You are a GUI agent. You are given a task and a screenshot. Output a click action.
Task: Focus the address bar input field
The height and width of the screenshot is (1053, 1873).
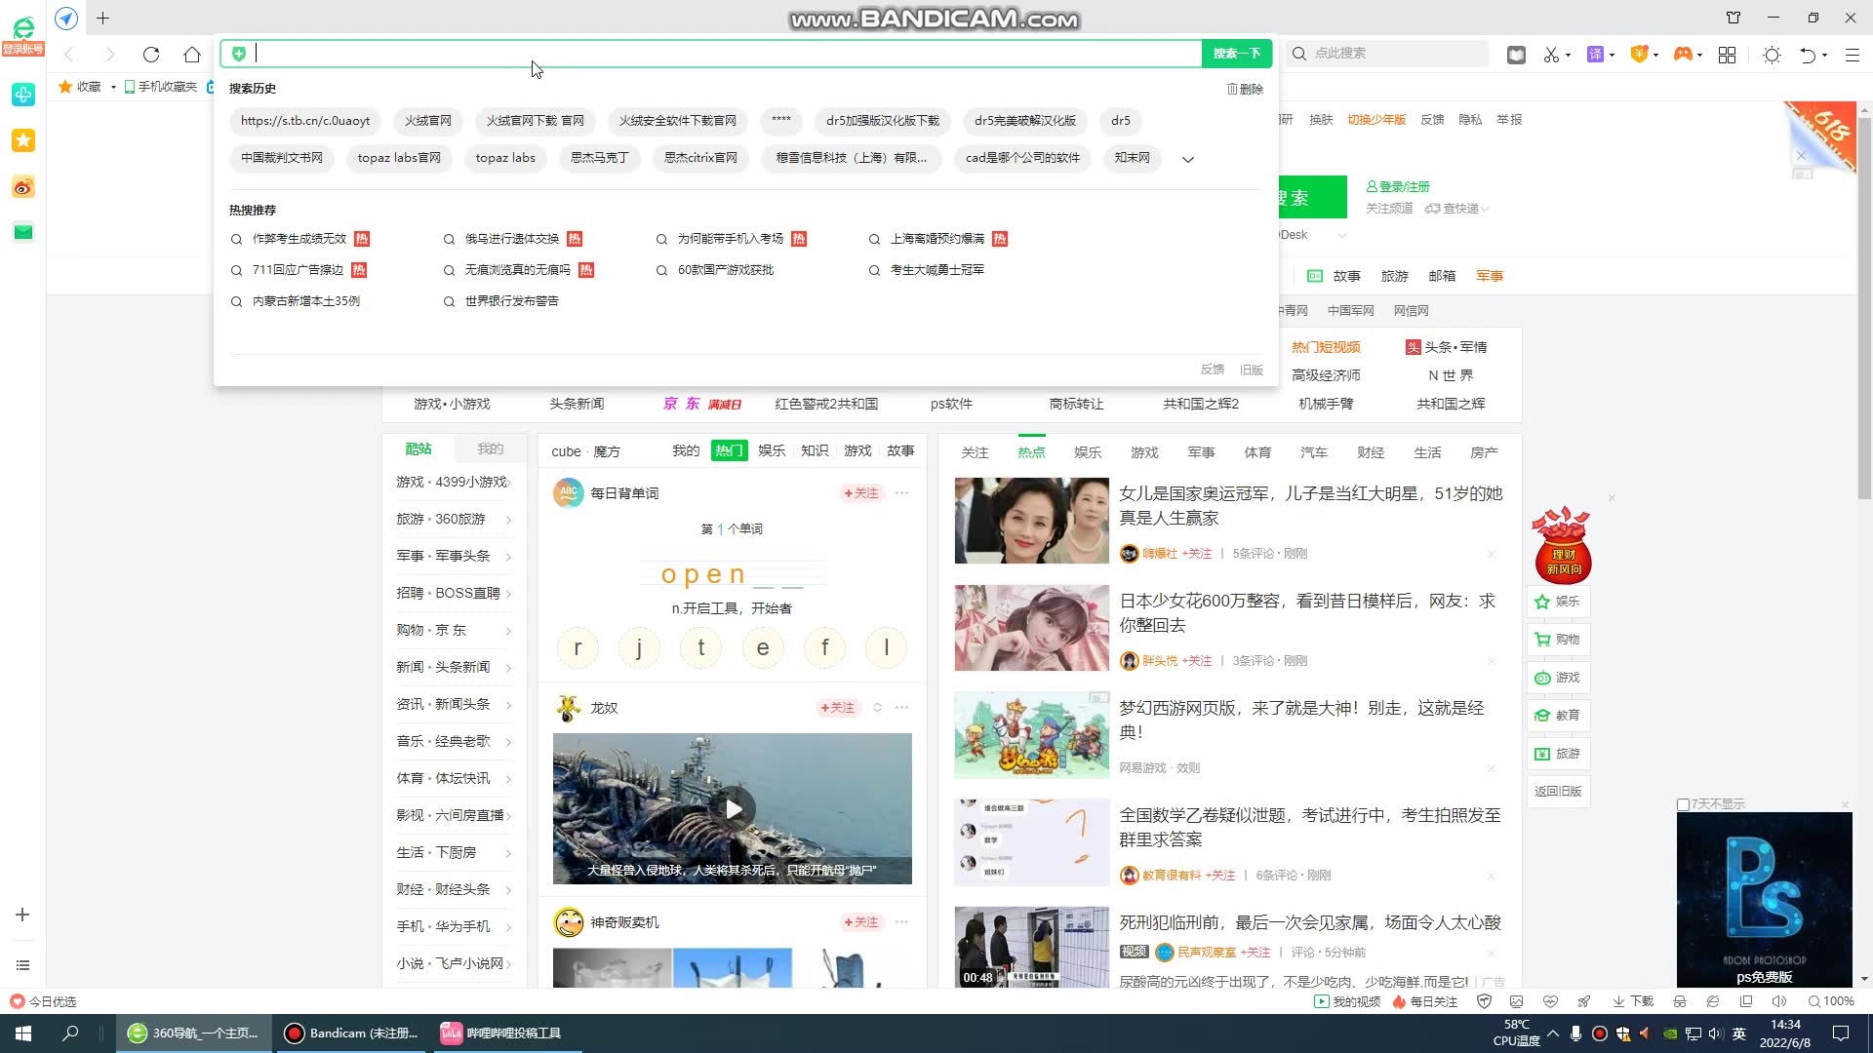tap(727, 54)
